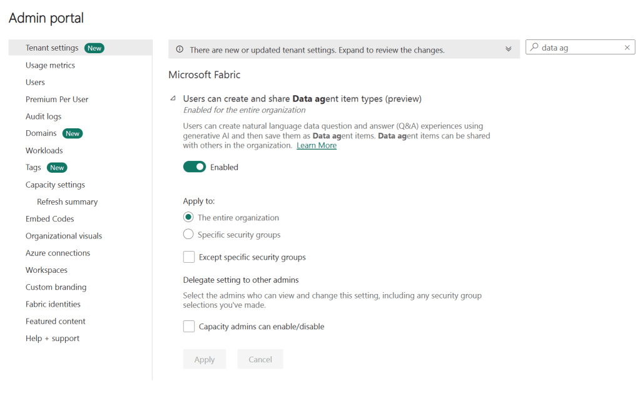Check Except specific security groups box
640x403 pixels.
[189, 257]
